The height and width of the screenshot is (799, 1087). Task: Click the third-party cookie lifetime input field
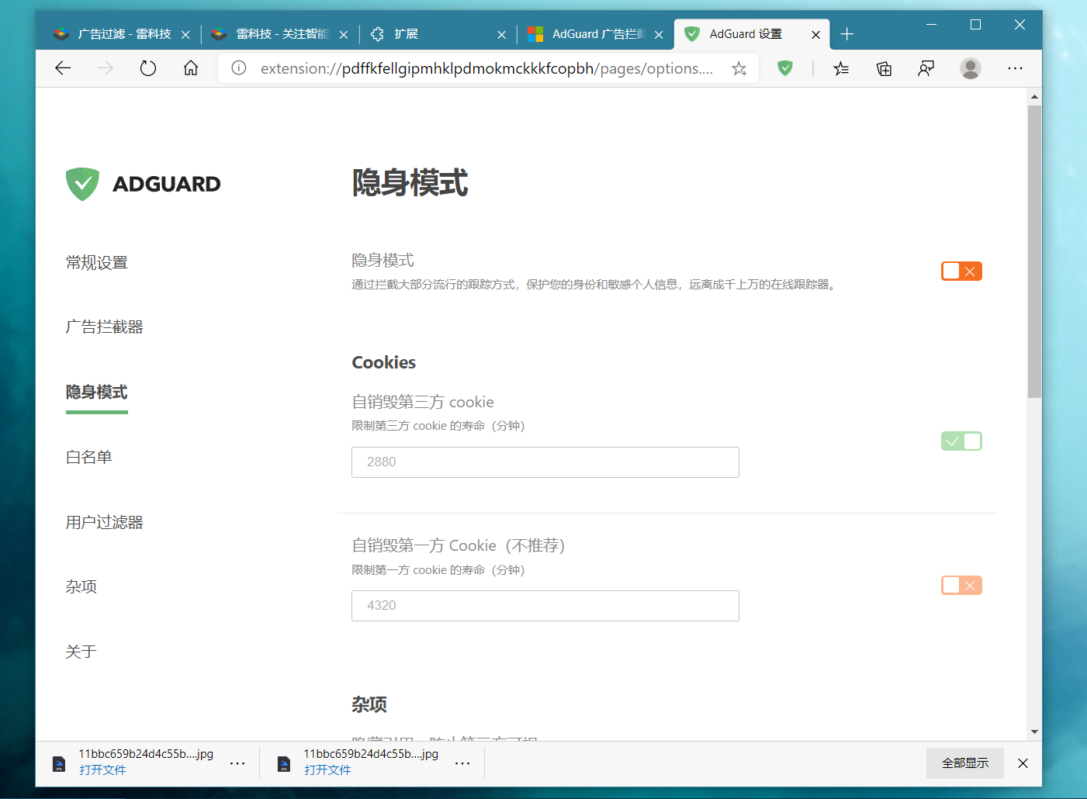click(545, 462)
